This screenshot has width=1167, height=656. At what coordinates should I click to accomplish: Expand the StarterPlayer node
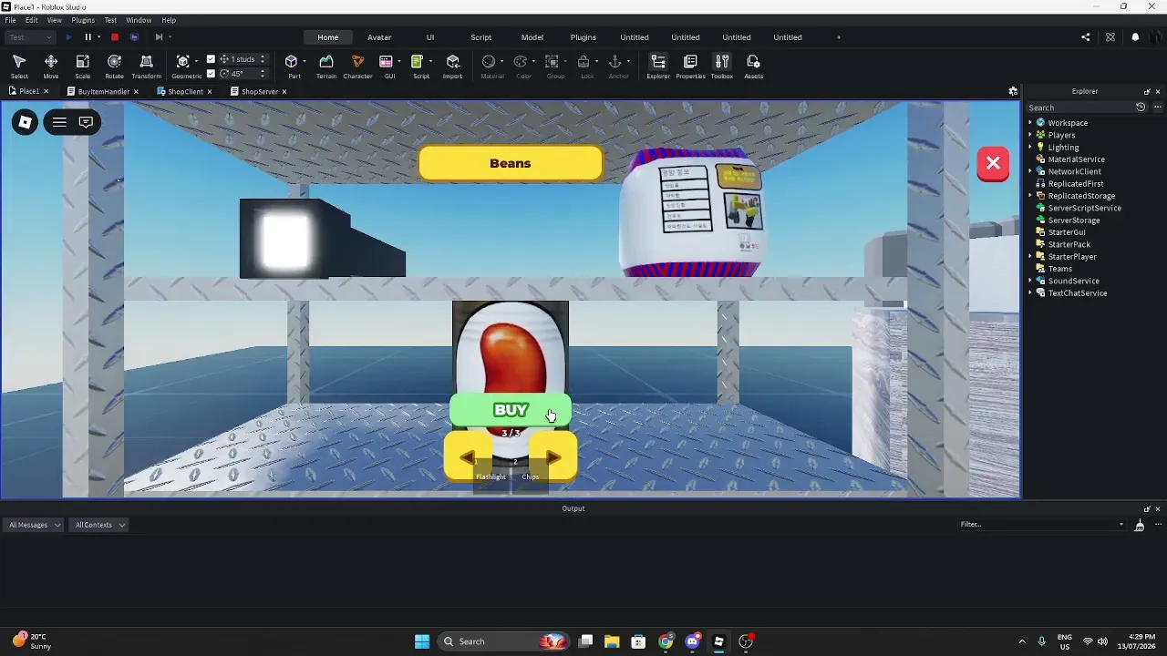[1030, 257]
